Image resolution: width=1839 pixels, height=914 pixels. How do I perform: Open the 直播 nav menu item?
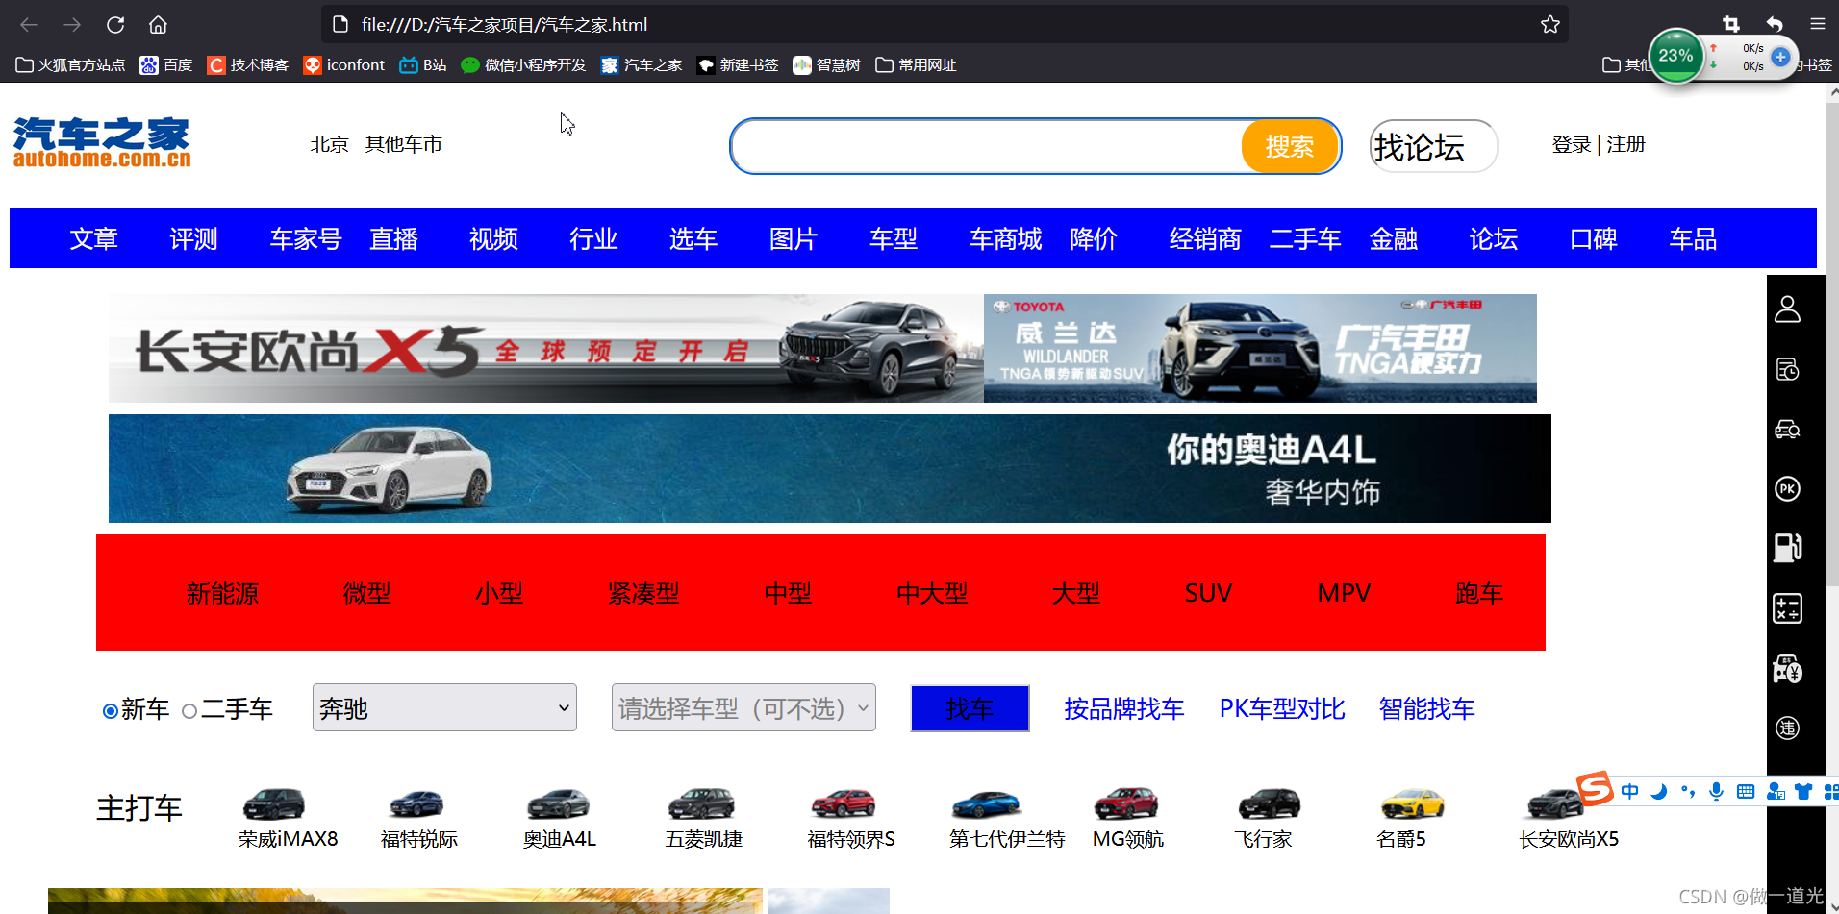394,238
